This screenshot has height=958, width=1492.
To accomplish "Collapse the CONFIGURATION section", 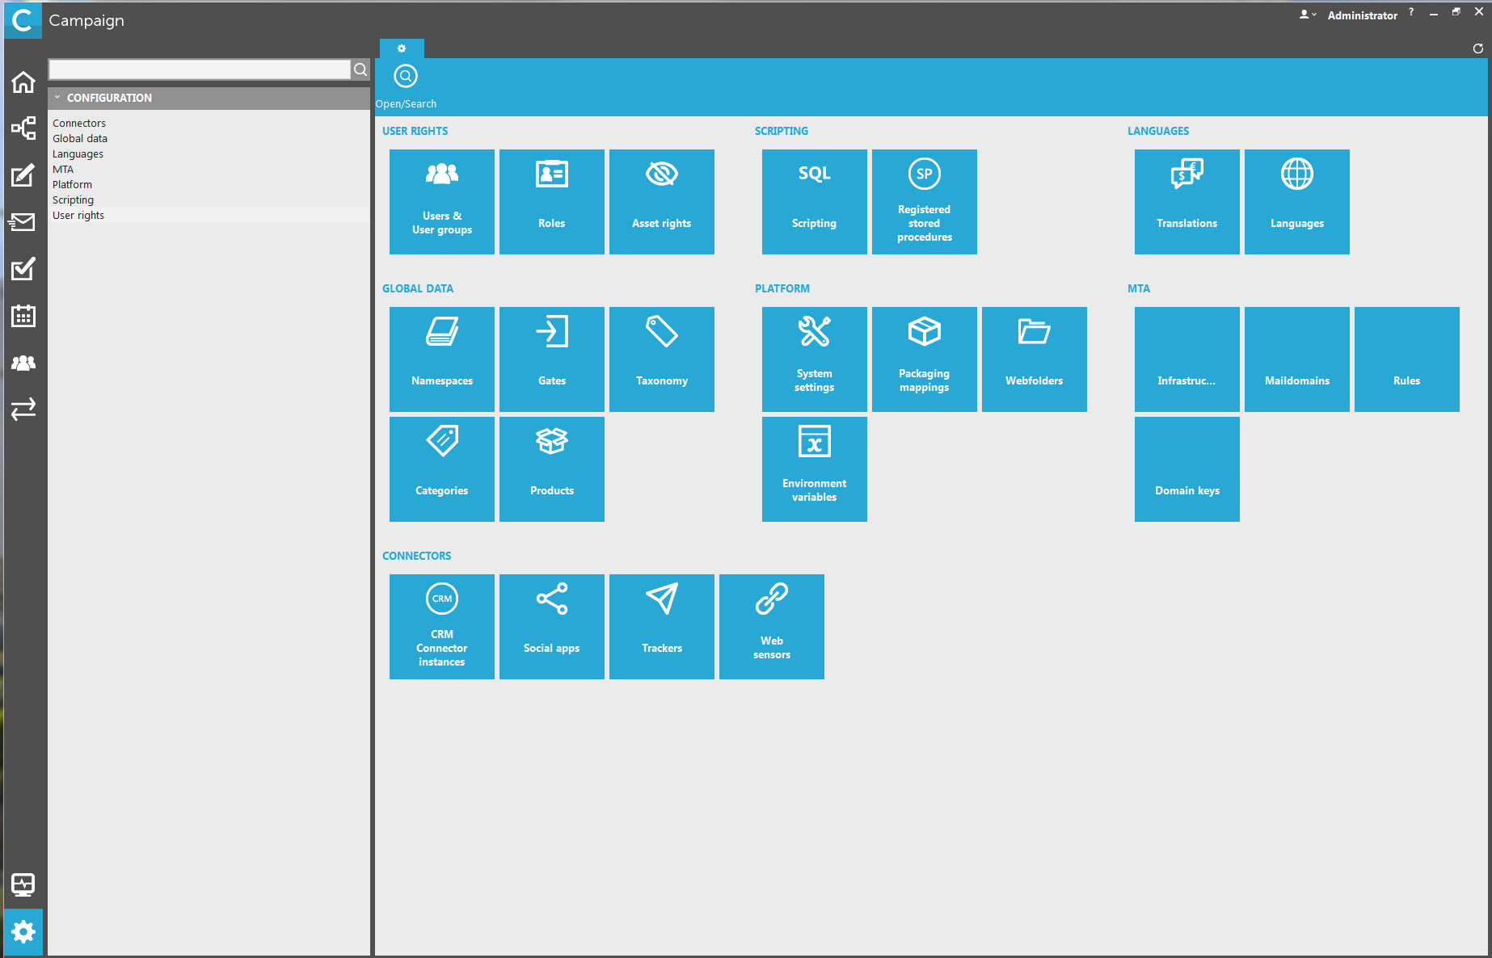I will tap(57, 98).
